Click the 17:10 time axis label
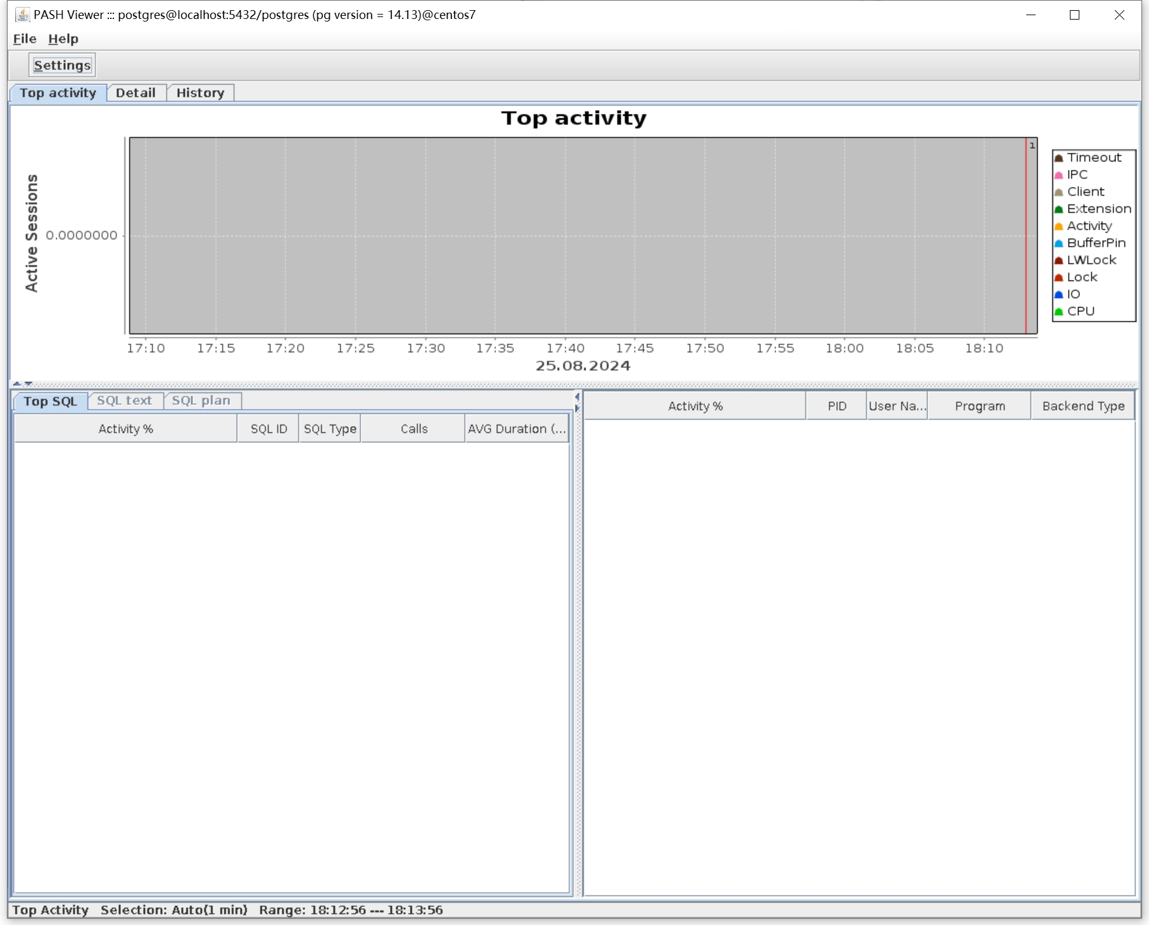The width and height of the screenshot is (1149, 925). (146, 349)
